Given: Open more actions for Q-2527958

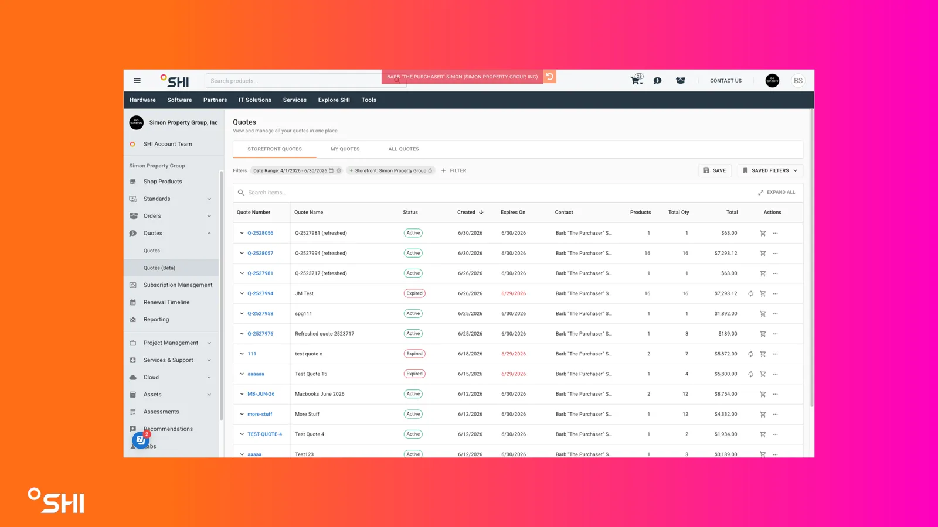Looking at the screenshot, I should (x=776, y=314).
